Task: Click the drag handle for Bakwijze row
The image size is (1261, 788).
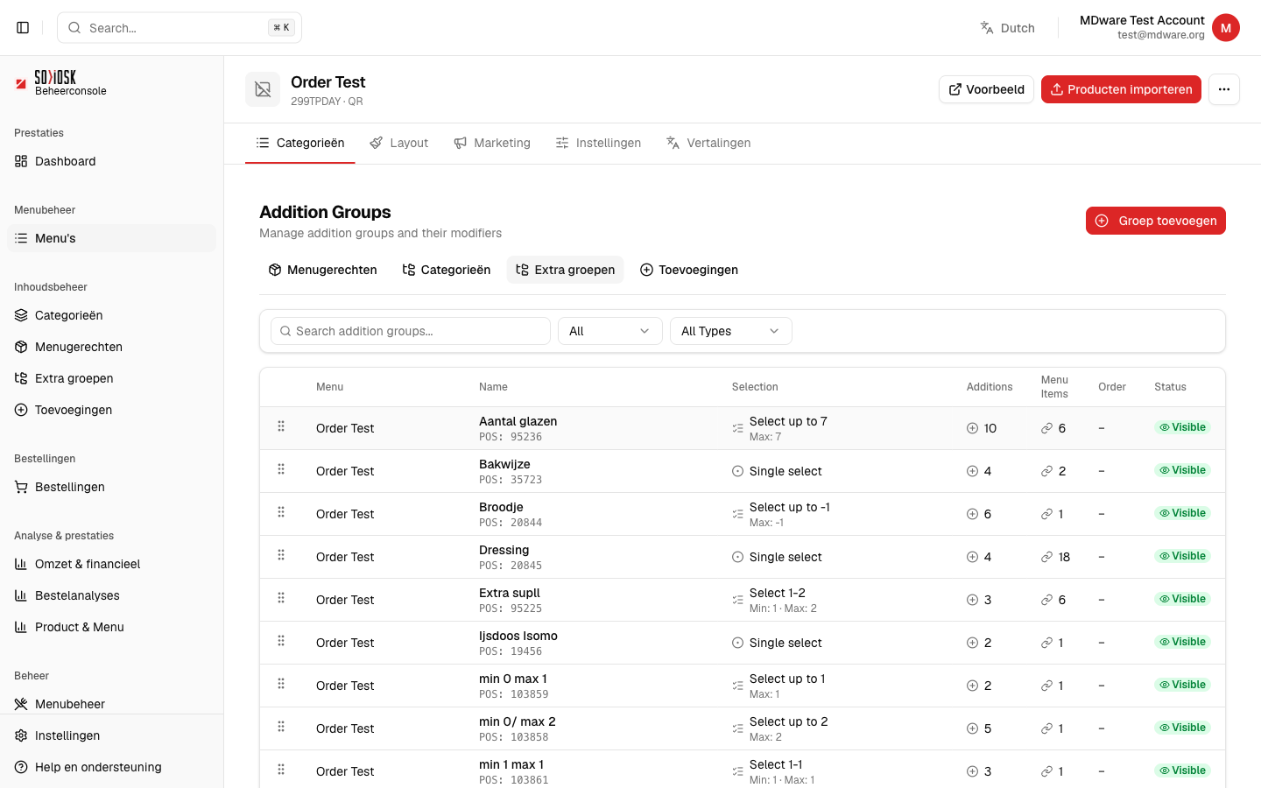Action: (x=281, y=469)
